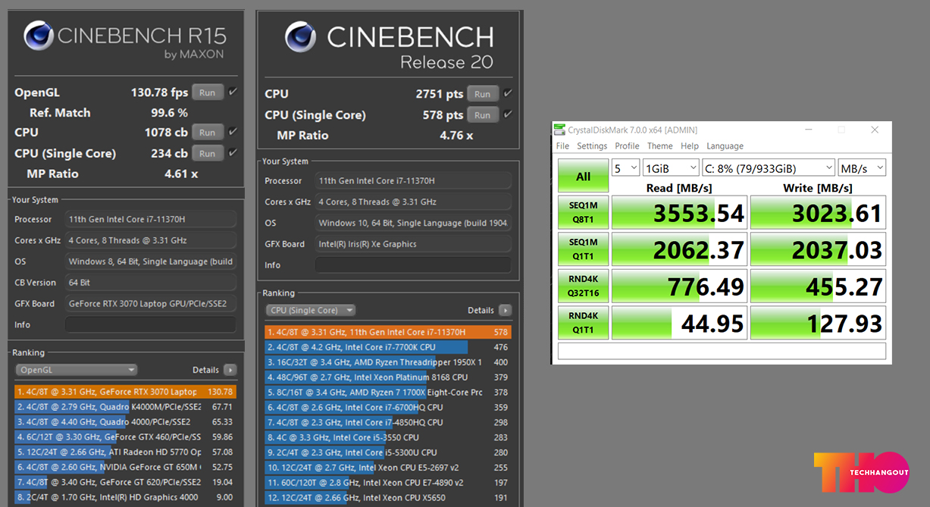Click the empty comment box in CrystalDiskMark

(722, 351)
